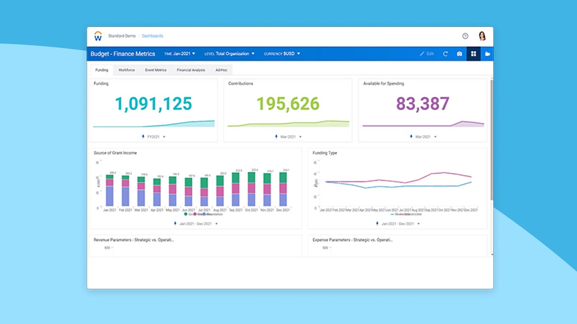Click the Jan 2021 stacked bar
Image resolution: width=577 pixels, height=324 pixels.
pyautogui.click(x=110, y=190)
